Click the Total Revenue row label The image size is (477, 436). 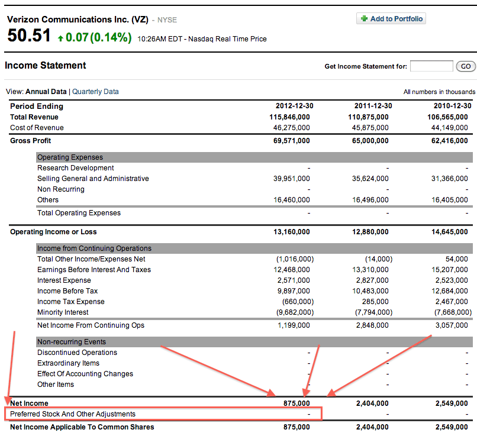[34, 117]
